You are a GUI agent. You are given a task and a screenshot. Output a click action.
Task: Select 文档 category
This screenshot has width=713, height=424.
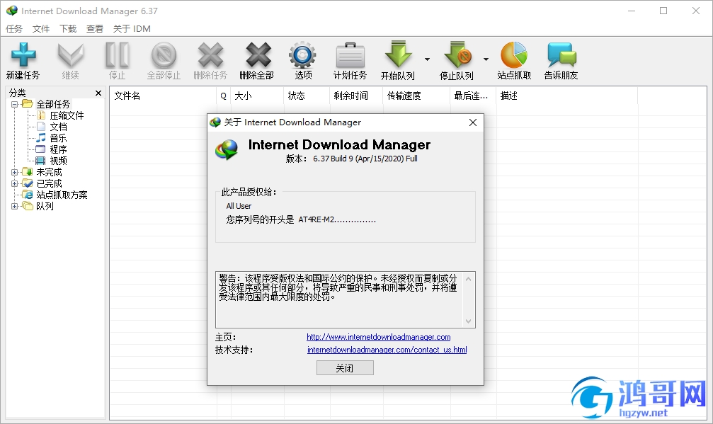coord(58,127)
